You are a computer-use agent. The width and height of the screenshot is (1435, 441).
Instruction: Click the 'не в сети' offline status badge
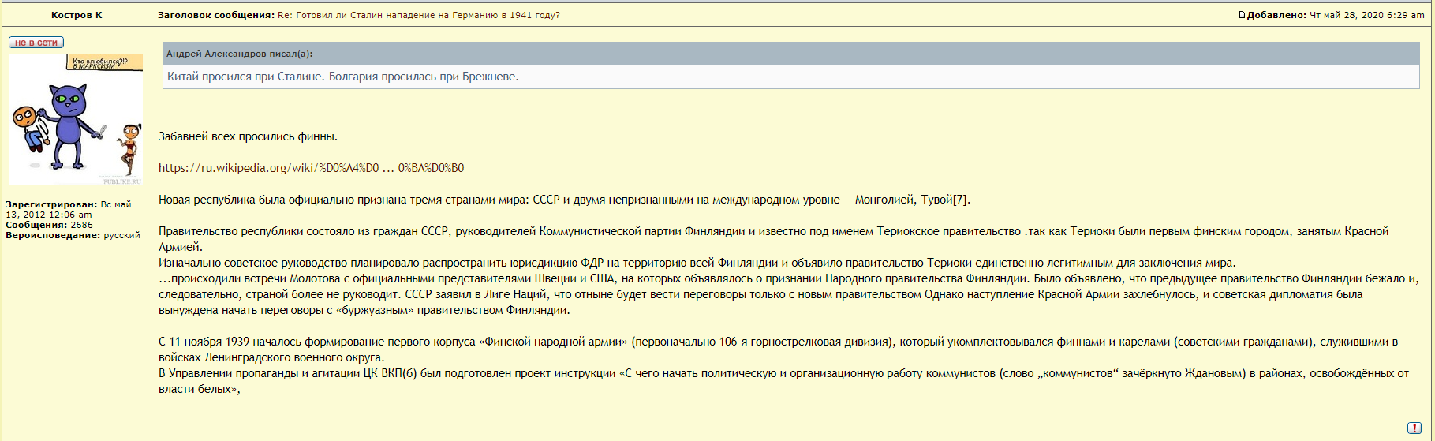tap(36, 43)
